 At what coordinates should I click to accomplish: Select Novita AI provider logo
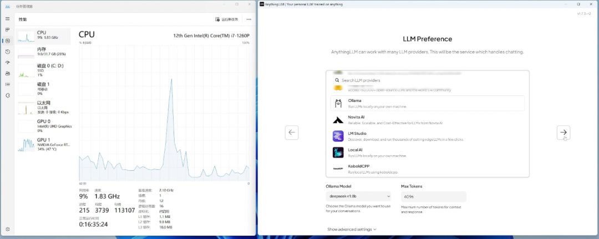[x=338, y=120]
